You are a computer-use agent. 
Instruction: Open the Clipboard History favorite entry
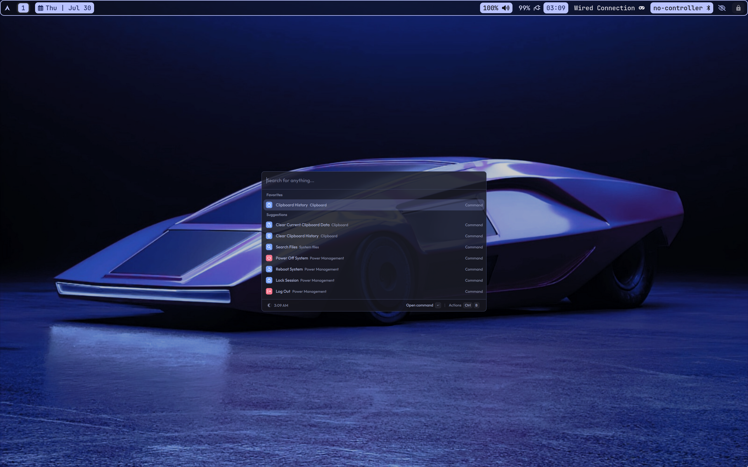[374, 205]
